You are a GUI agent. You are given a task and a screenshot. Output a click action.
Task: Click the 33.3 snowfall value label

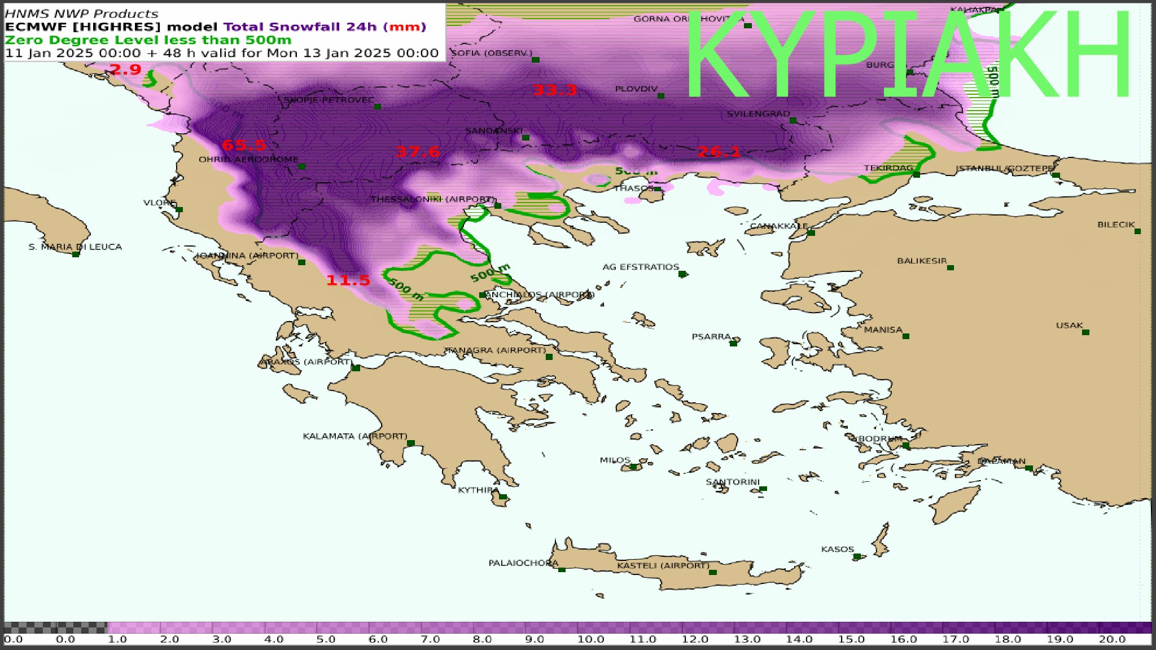click(x=555, y=90)
